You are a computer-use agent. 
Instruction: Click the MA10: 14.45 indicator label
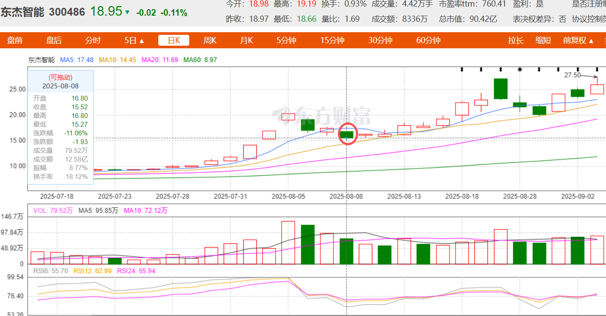click(x=118, y=60)
